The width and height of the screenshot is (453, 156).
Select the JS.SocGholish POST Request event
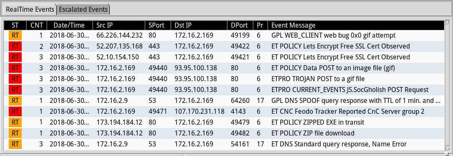[224, 90]
